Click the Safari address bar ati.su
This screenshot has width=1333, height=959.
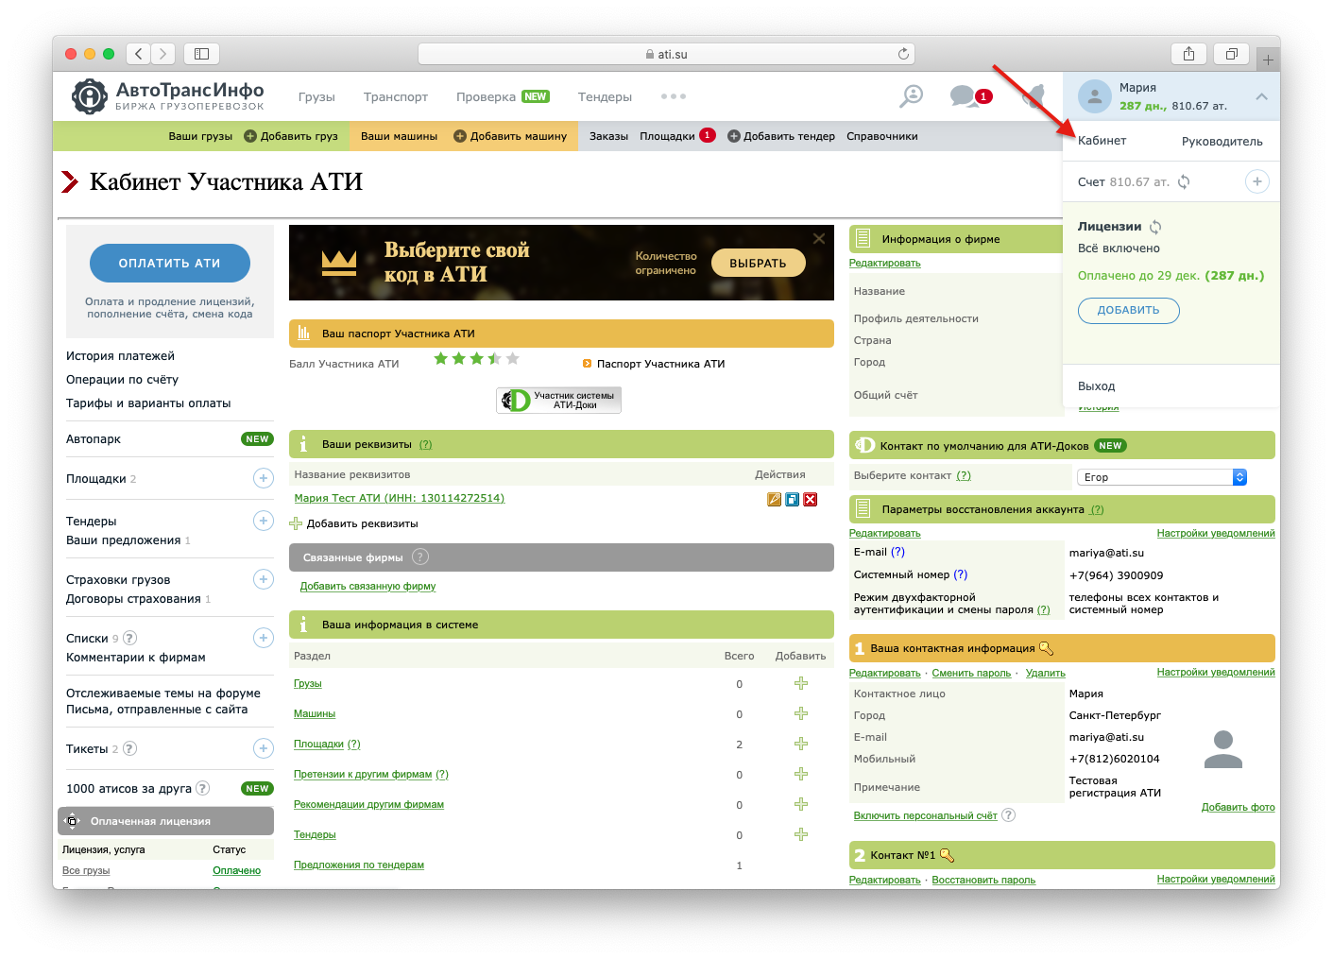click(666, 54)
